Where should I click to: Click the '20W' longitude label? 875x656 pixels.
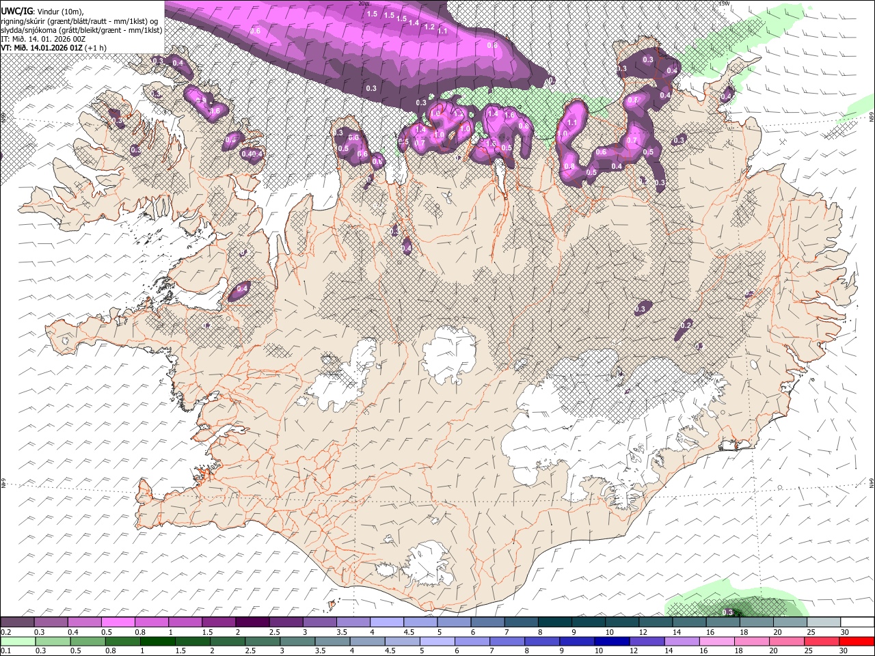tap(364, 3)
